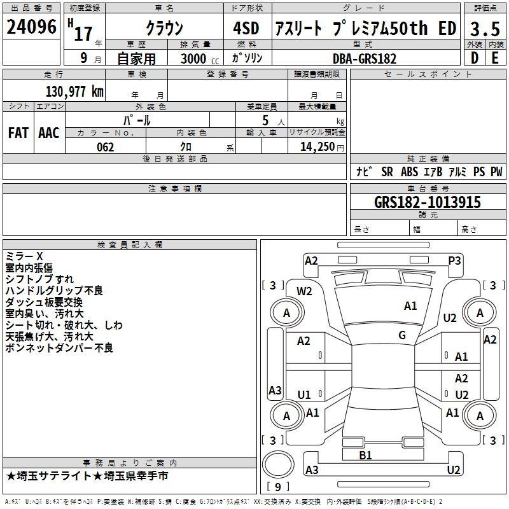The image size is (509, 509).
Task: Click the office notice ★埼玉サテライト★埼玉県幸手市
Action: point(87,476)
